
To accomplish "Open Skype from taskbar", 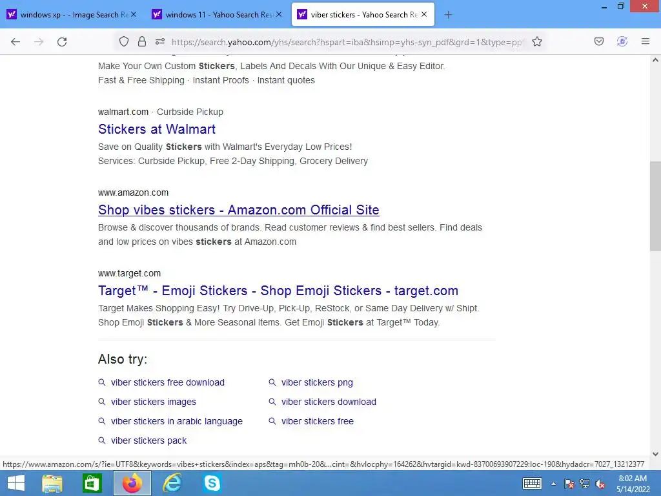I will [x=212, y=483].
